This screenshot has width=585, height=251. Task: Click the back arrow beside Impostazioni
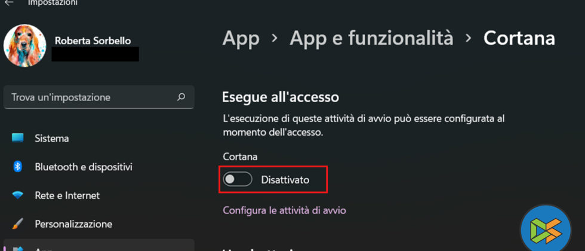pyautogui.click(x=9, y=3)
